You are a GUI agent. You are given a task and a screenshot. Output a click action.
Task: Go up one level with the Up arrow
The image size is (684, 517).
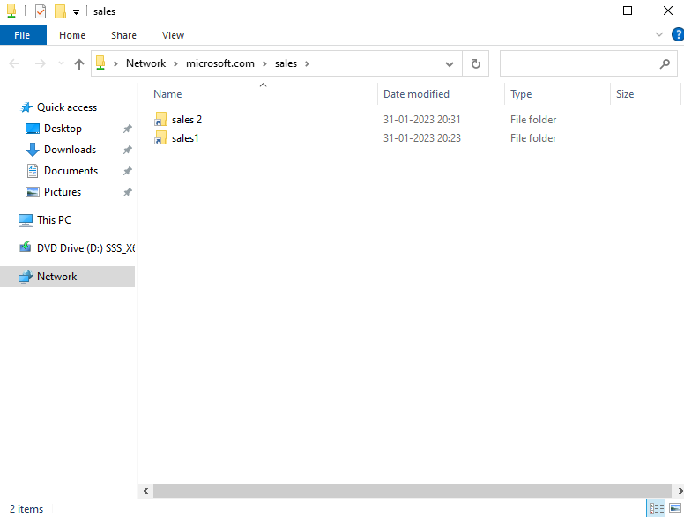point(79,64)
